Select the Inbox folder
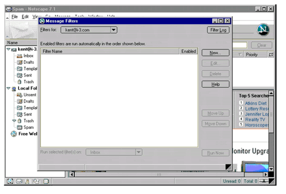The height and width of the screenshot is (194, 286). [28, 56]
